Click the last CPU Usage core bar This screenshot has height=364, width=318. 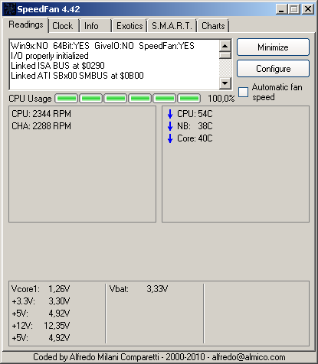click(x=189, y=99)
